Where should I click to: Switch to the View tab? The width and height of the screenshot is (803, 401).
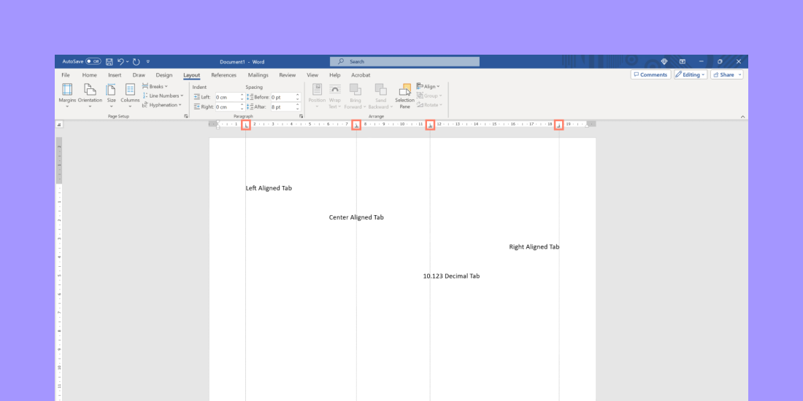click(312, 75)
